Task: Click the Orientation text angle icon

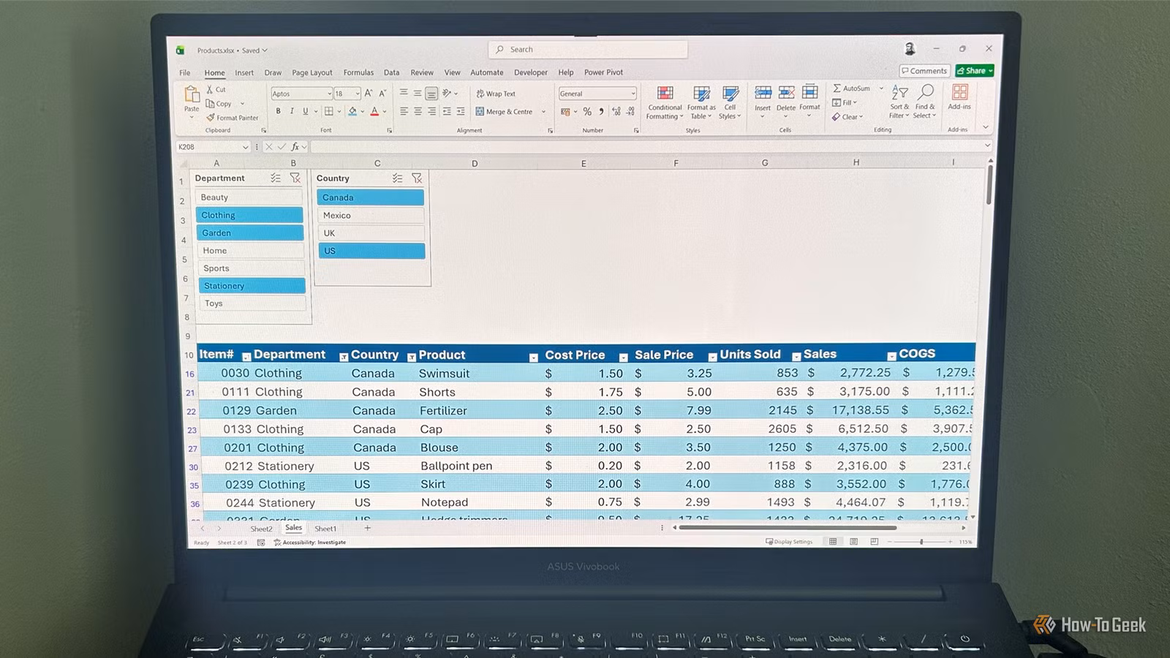Action: coord(447,93)
